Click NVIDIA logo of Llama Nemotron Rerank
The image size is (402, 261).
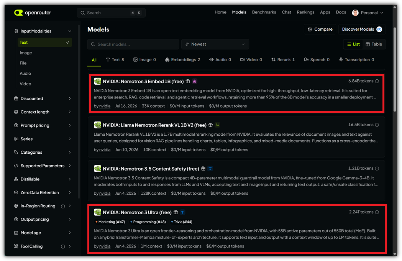click(97, 125)
